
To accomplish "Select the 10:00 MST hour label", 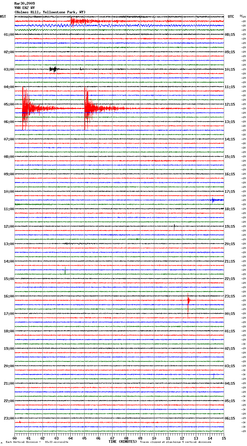I will 9,192.
